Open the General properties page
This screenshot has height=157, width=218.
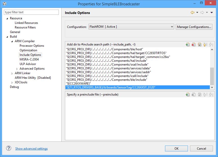(x=15, y=32)
